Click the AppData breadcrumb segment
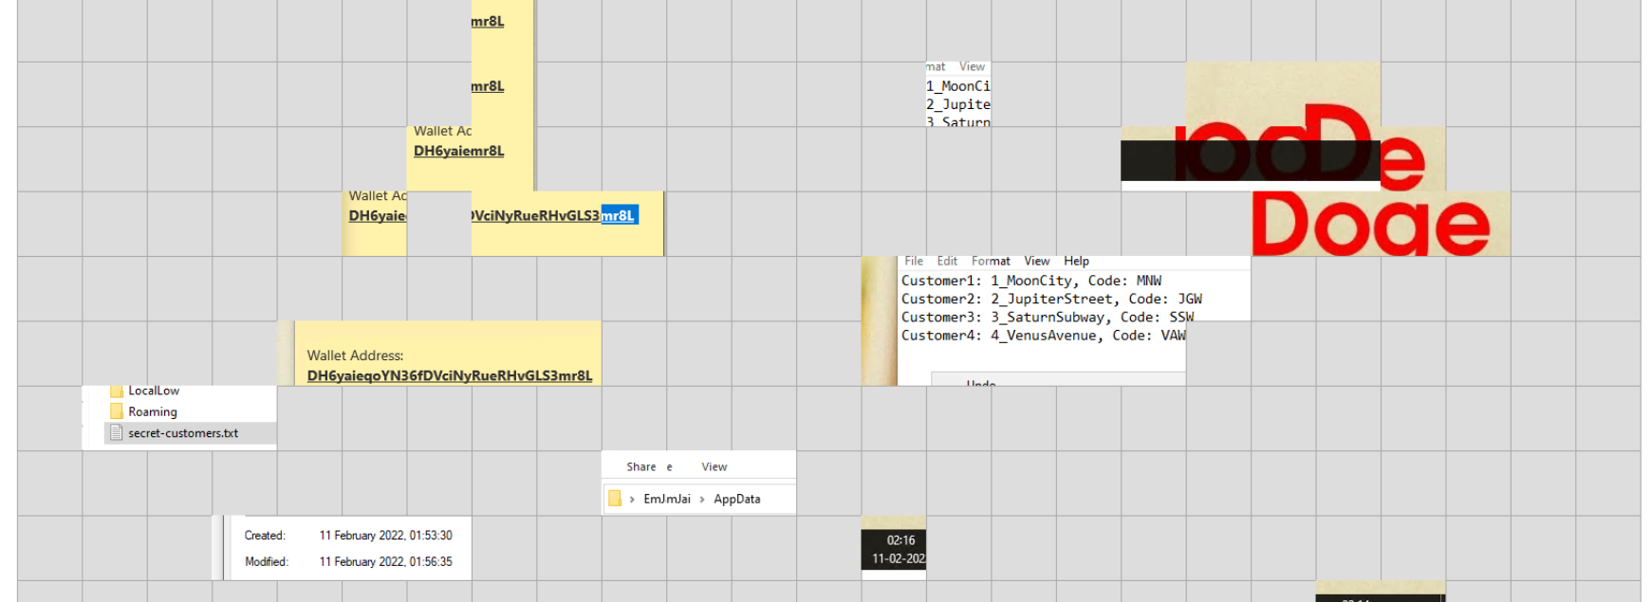 pyautogui.click(x=736, y=499)
